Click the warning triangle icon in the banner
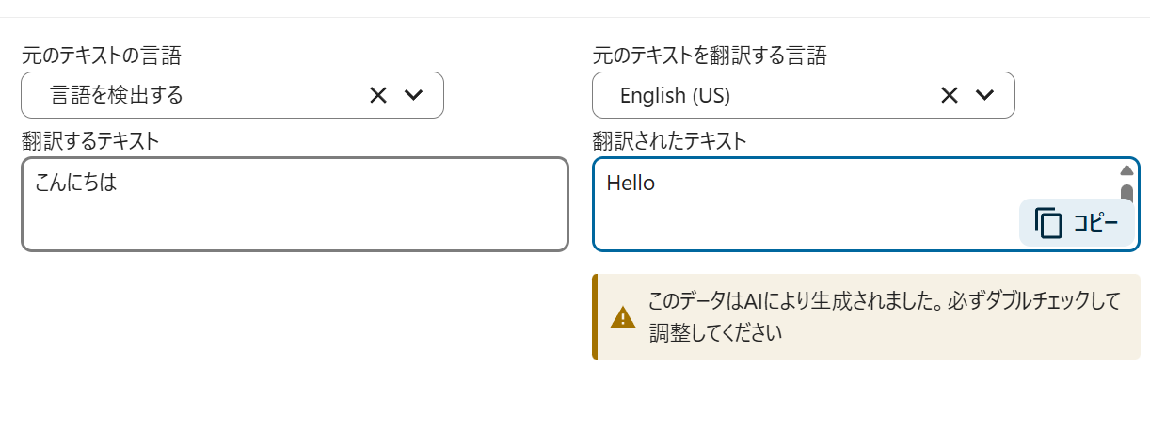Screen dimensions: 1150x432 click(x=623, y=317)
